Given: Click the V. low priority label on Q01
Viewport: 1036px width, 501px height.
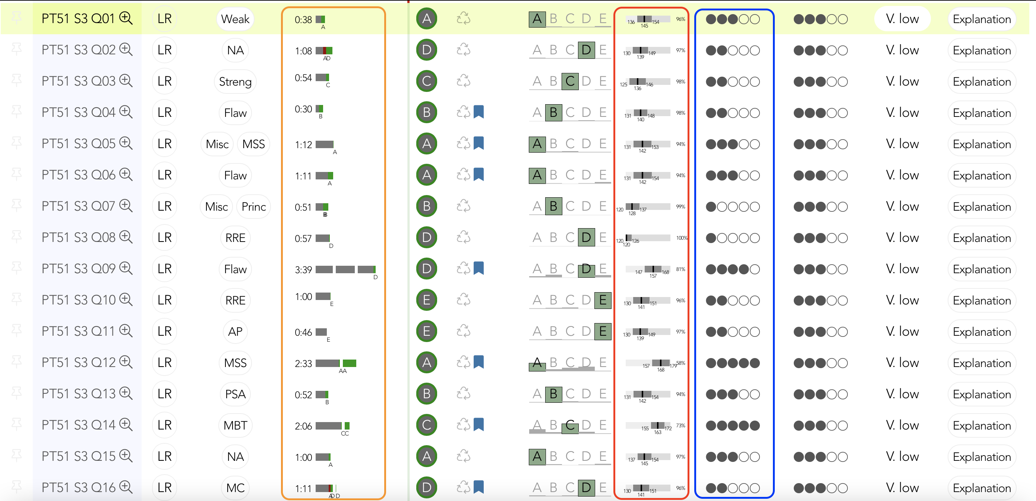Looking at the screenshot, I should click(902, 19).
